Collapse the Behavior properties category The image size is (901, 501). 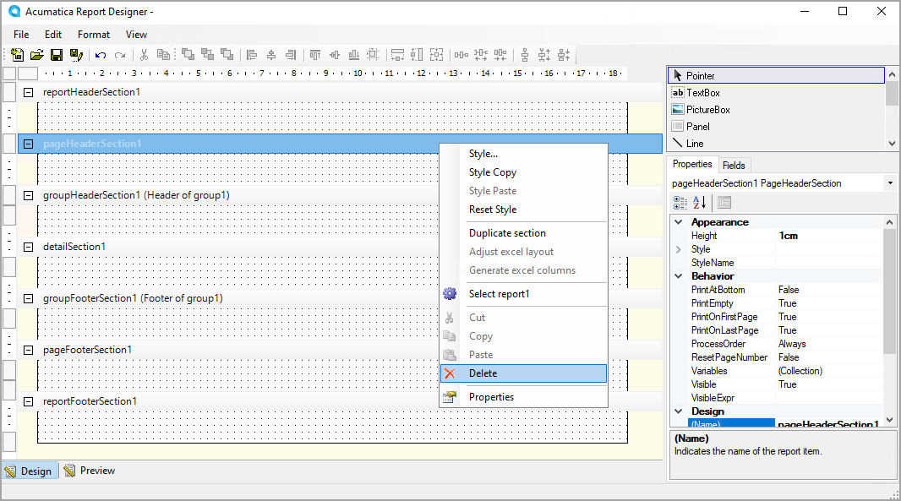(x=679, y=275)
